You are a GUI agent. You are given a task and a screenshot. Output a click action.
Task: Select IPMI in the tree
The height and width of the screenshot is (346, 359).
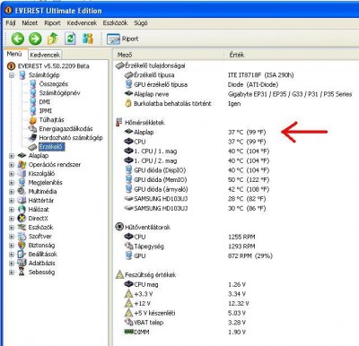pyautogui.click(x=46, y=111)
